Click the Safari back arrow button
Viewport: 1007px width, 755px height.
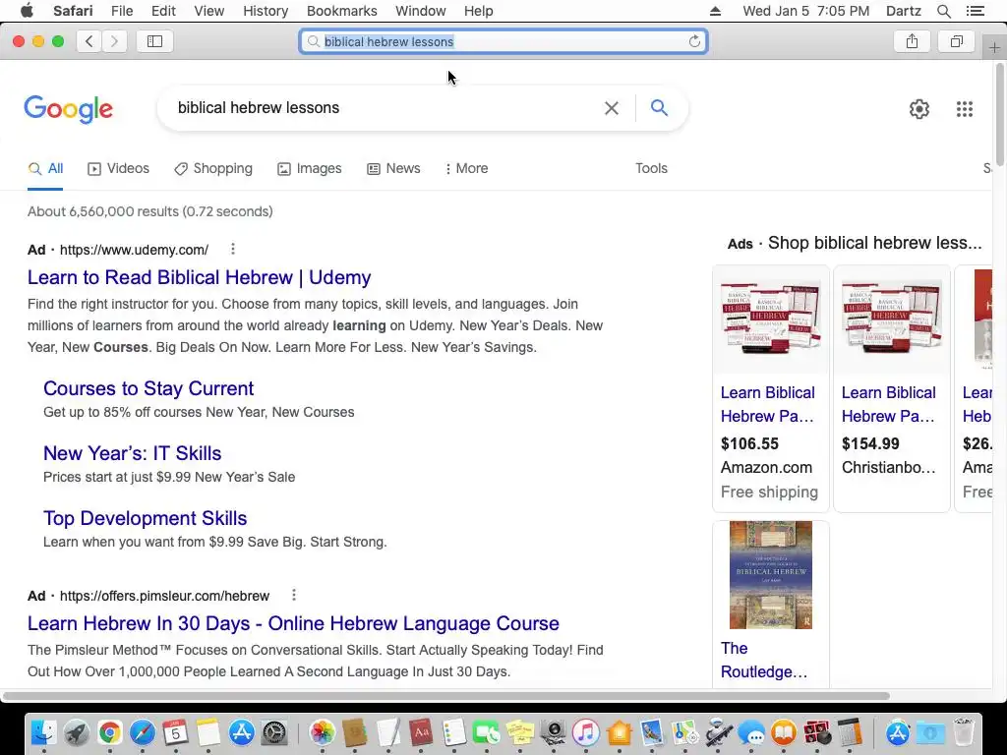pyautogui.click(x=89, y=41)
